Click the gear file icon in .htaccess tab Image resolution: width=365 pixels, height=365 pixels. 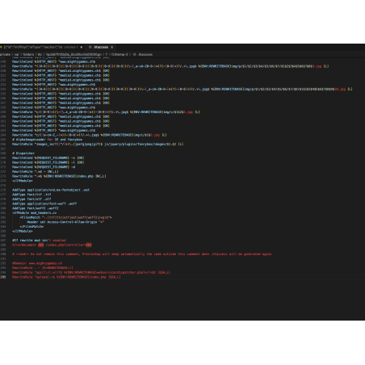click(x=90, y=47)
